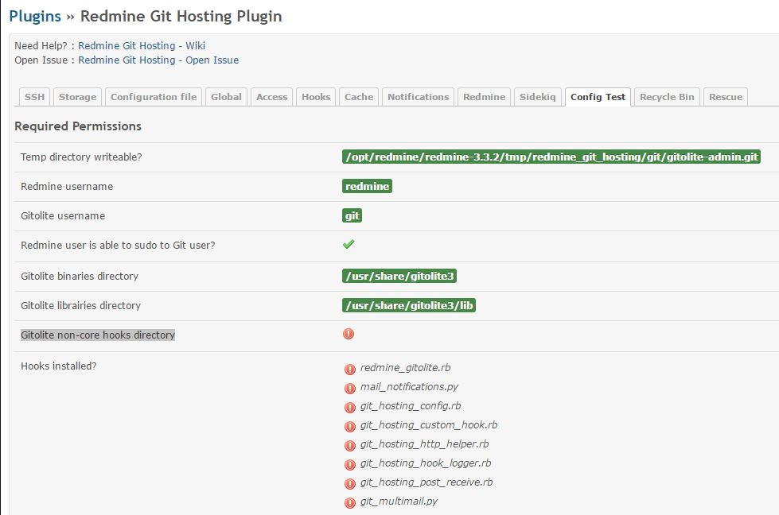Click the /usr/share/gitolite3 binaries path badge
This screenshot has width=779, height=515.
(399, 276)
